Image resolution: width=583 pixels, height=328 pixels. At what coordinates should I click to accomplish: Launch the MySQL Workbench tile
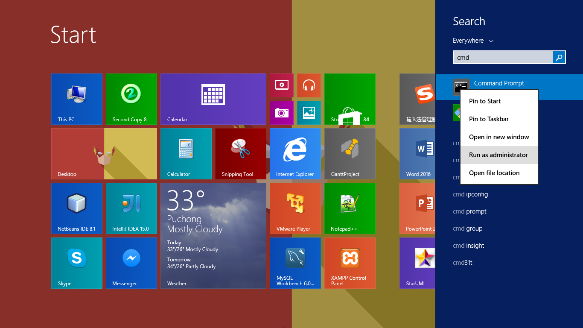[x=295, y=263]
